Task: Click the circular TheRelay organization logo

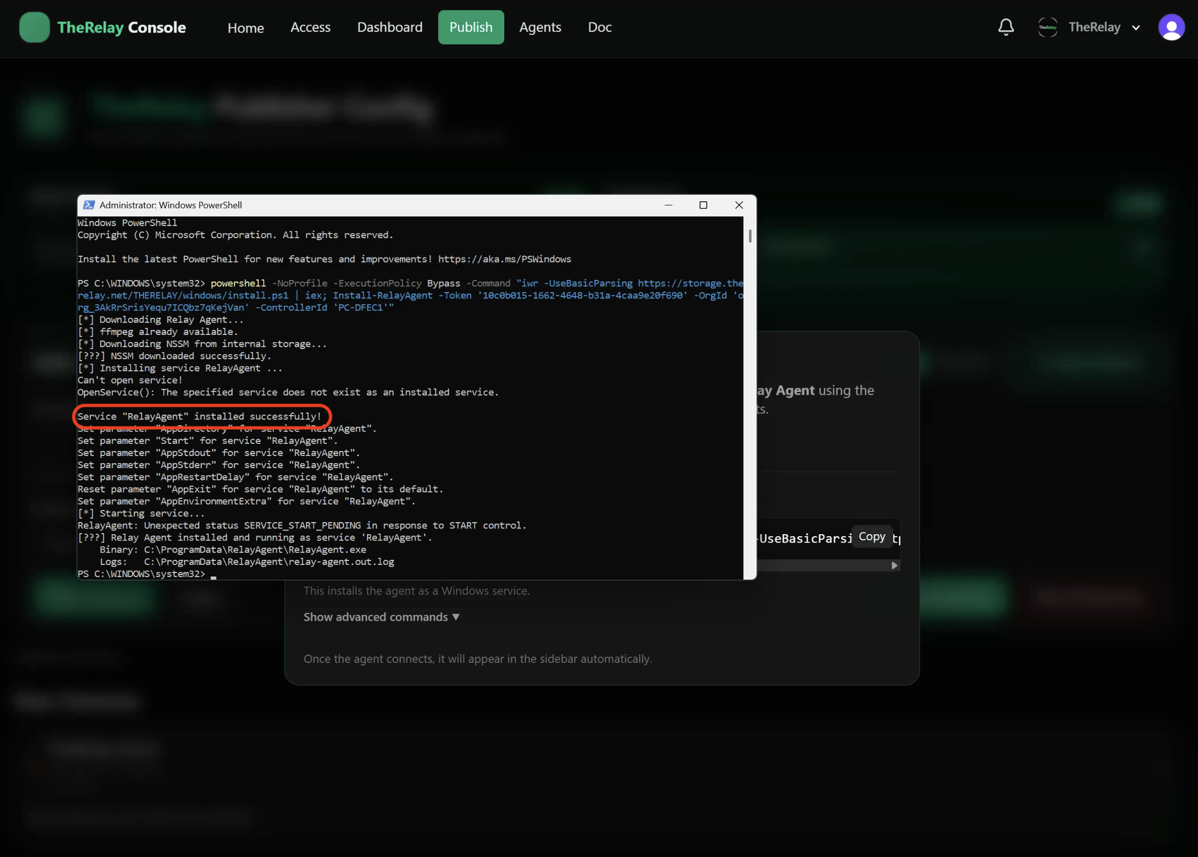Action: [x=1047, y=28]
